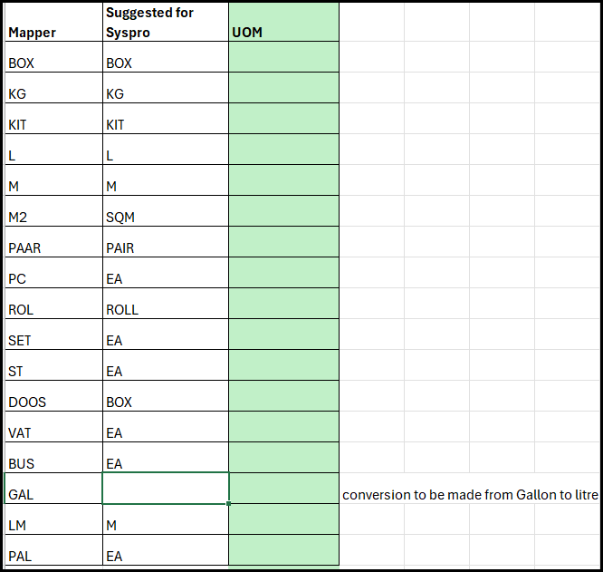The height and width of the screenshot is (572, 603).
Task: Click the Mapper header cell
Action: pyautogui.click(x=53, y=23)
